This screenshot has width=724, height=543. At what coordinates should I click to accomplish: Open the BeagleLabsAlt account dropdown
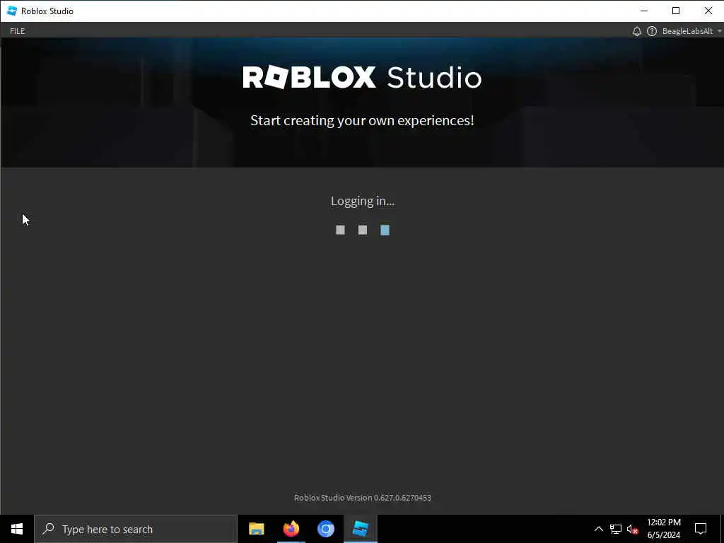click(691, 31)
